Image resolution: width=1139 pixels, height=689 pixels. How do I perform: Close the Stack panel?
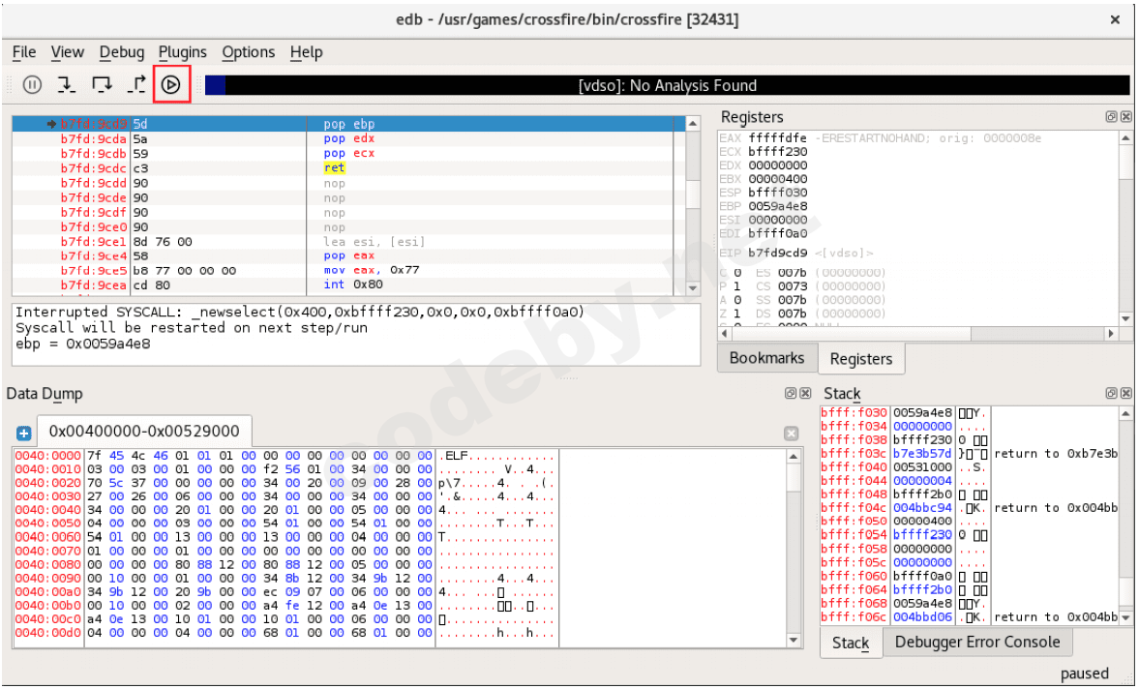[1125, 393]
